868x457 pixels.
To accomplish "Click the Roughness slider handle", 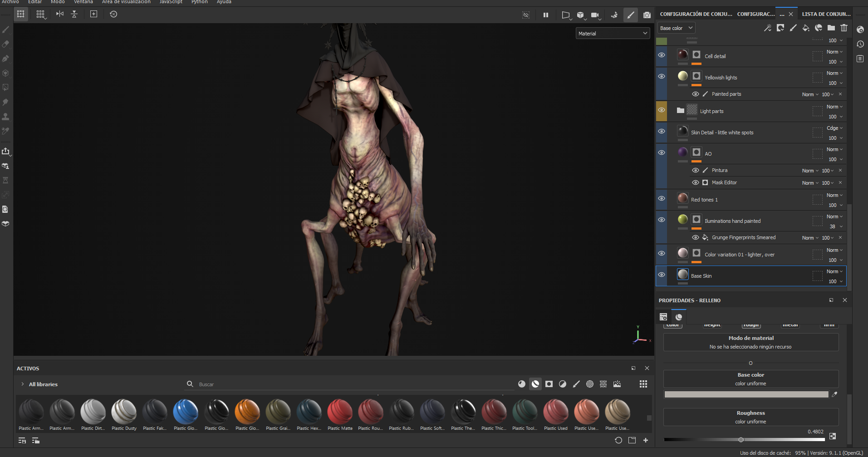I will point(741,440).
